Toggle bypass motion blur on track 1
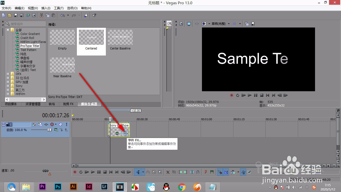This screenshot has width=341, height=192. (x=34, y=124)
